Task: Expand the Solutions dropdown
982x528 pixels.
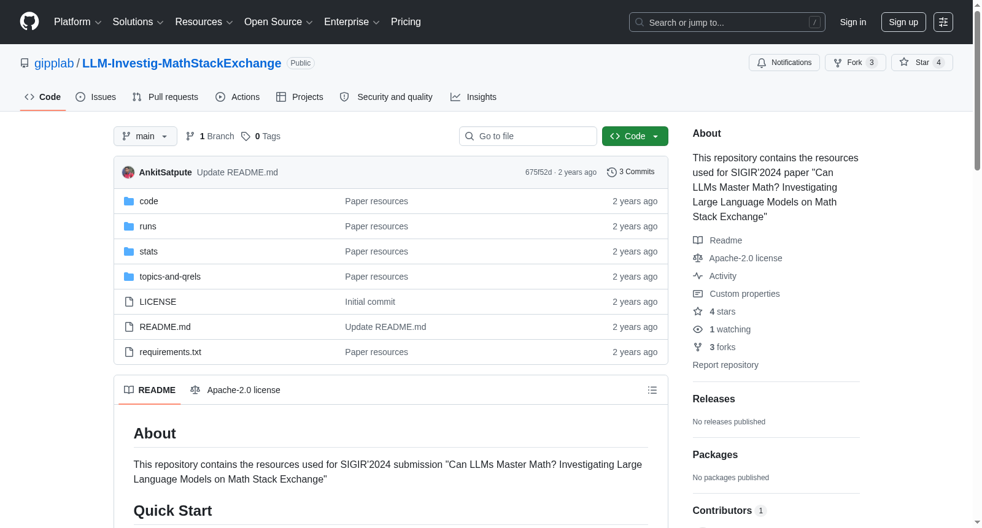Action: click(x=138, y=22)
